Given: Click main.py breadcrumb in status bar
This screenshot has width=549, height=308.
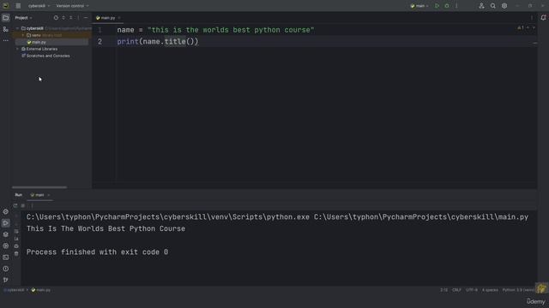Looking at the screenshot, I should (x=41, y=290).
